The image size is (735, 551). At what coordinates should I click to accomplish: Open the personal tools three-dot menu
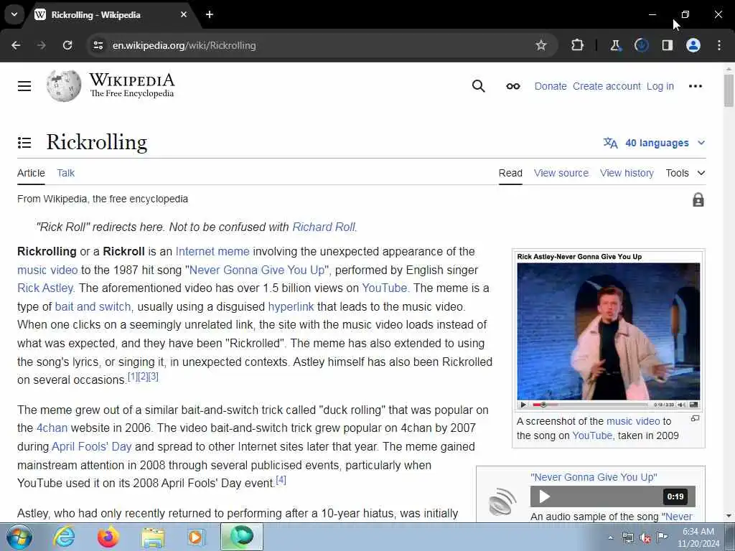(x=695, y=86)
